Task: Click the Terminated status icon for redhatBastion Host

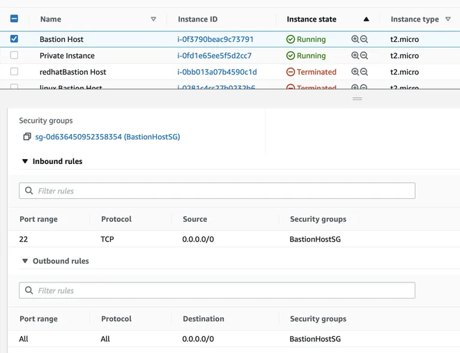Action: tap(291, 72)
